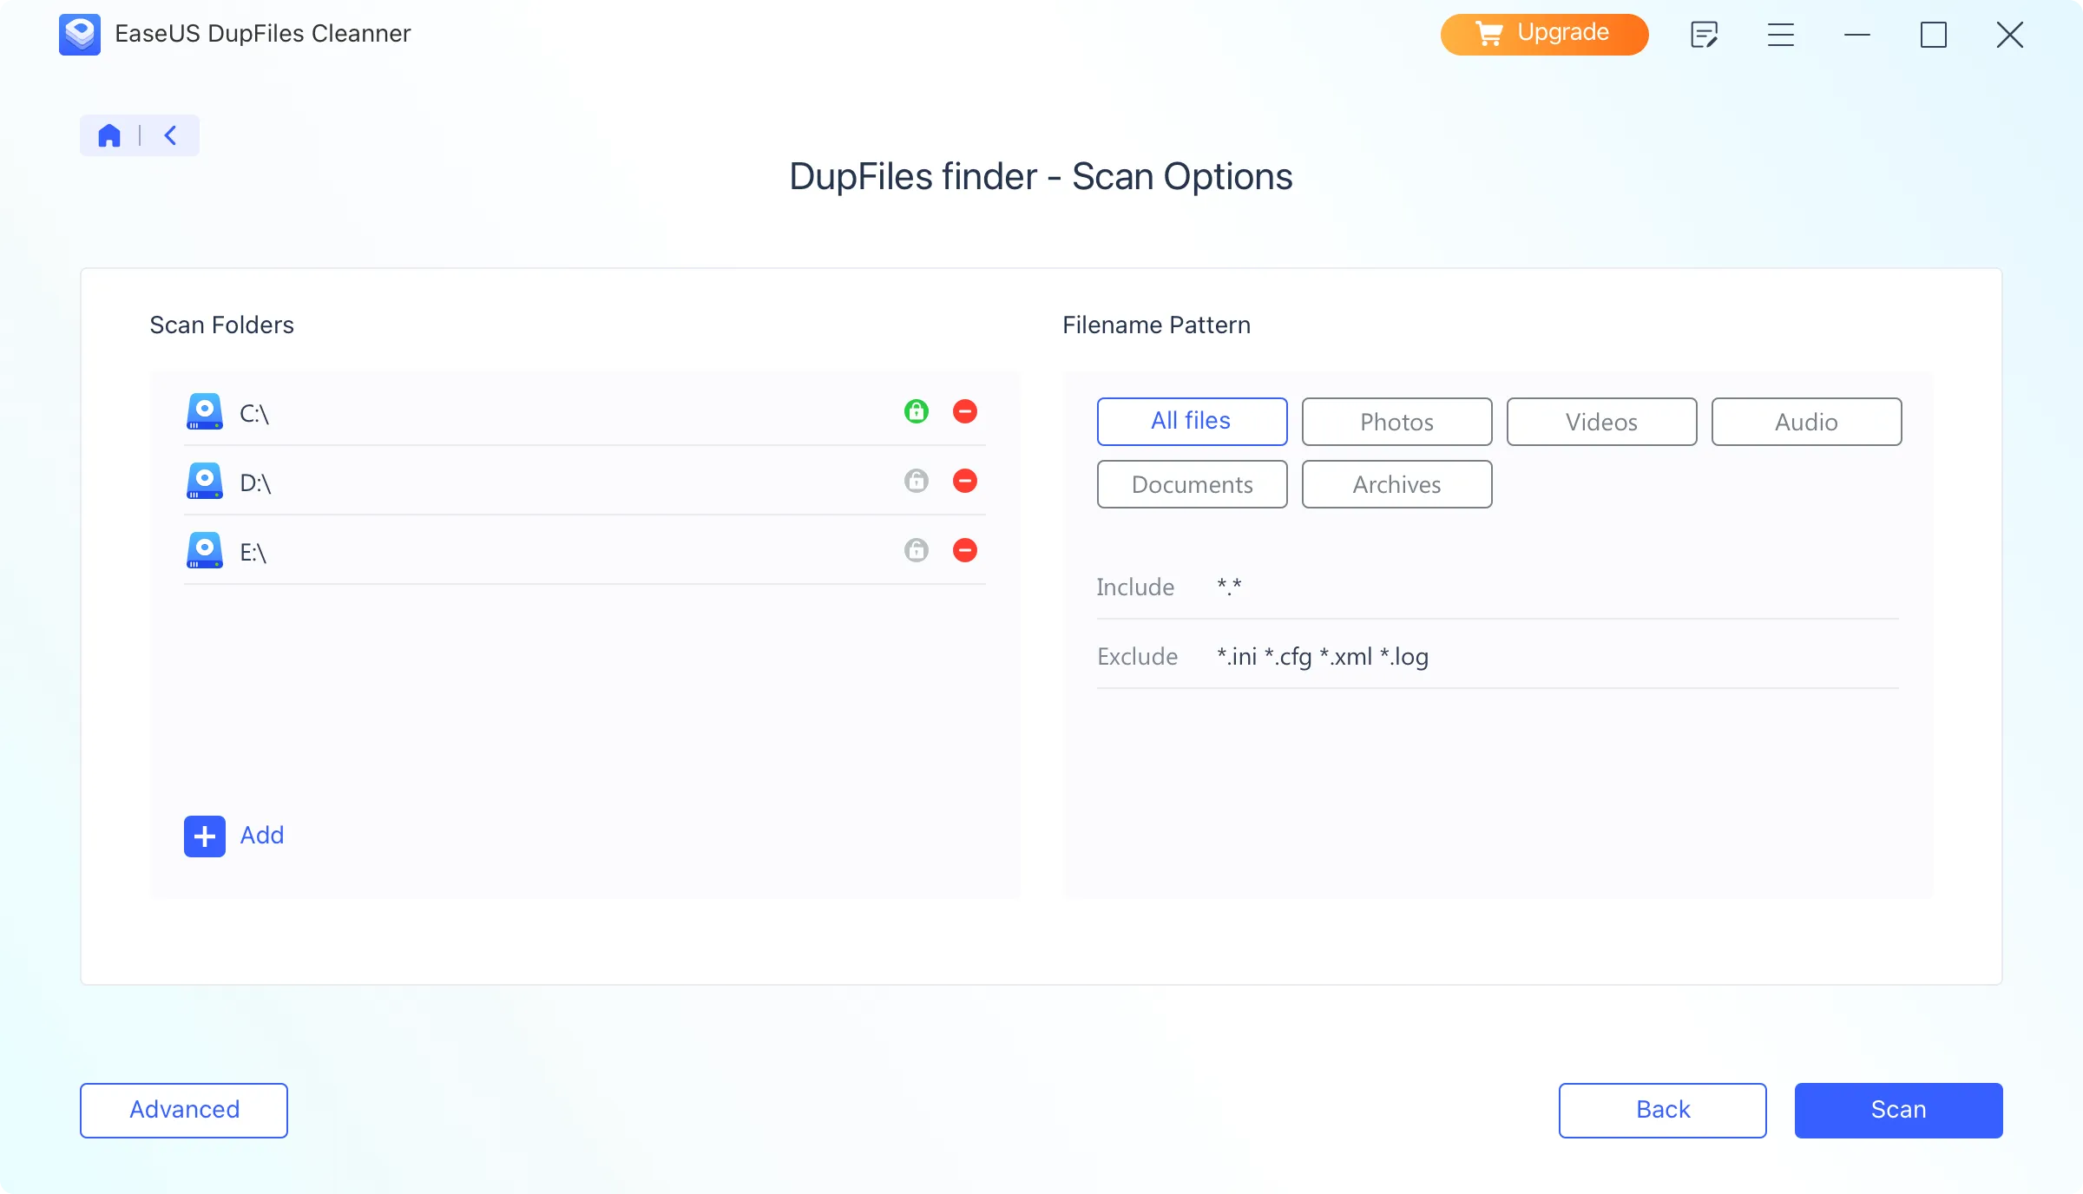
Task: Click the EaseUS DupFiles Cleaner logo
Action: click(x=80, y=34)
